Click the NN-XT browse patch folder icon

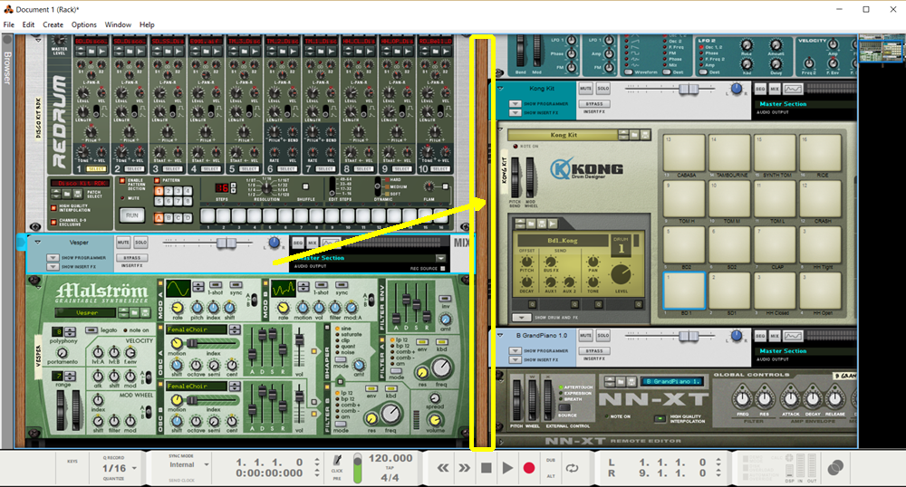coord(622,381)
